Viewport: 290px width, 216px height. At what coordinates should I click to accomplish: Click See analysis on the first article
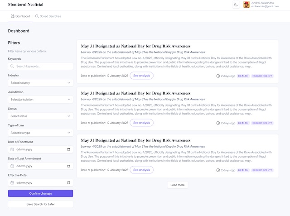tap(141, 76)
